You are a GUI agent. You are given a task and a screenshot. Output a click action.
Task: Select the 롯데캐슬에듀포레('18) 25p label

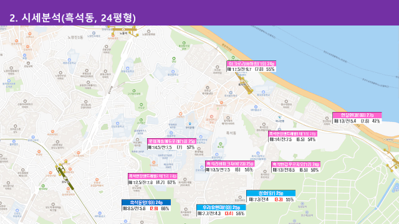(x=172, y=141)
